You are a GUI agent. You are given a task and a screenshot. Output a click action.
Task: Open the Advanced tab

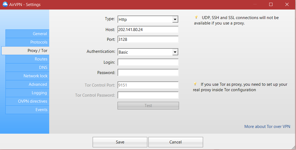click(x=27, y=84)
